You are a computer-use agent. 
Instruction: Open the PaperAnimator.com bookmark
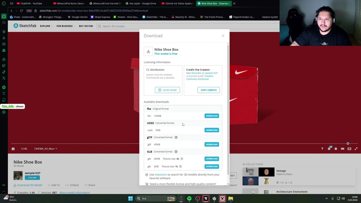pos(242,17)
